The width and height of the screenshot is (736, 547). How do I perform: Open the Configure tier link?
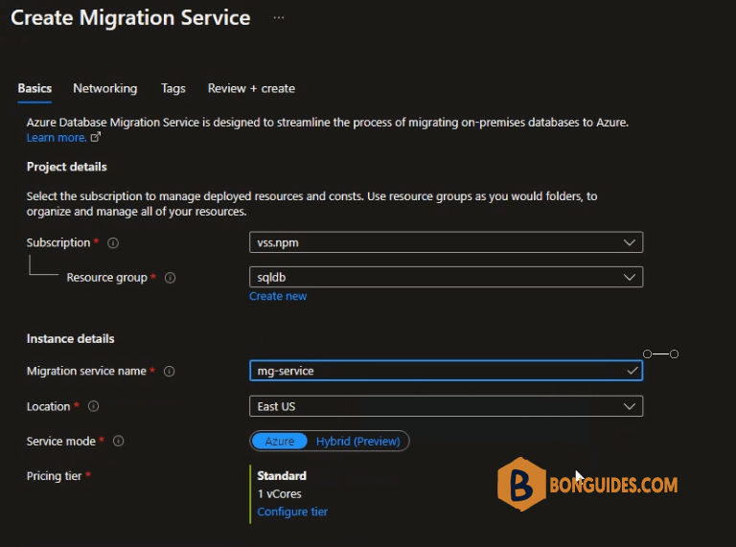pyautogui.click(x=292, y=512)
